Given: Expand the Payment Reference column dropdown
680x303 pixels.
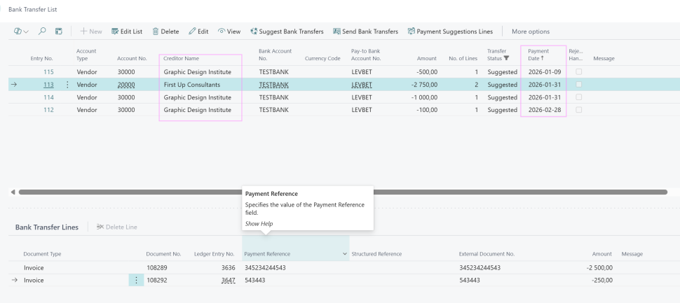Looking at the screenshot, I should click(x=345, y=253).
